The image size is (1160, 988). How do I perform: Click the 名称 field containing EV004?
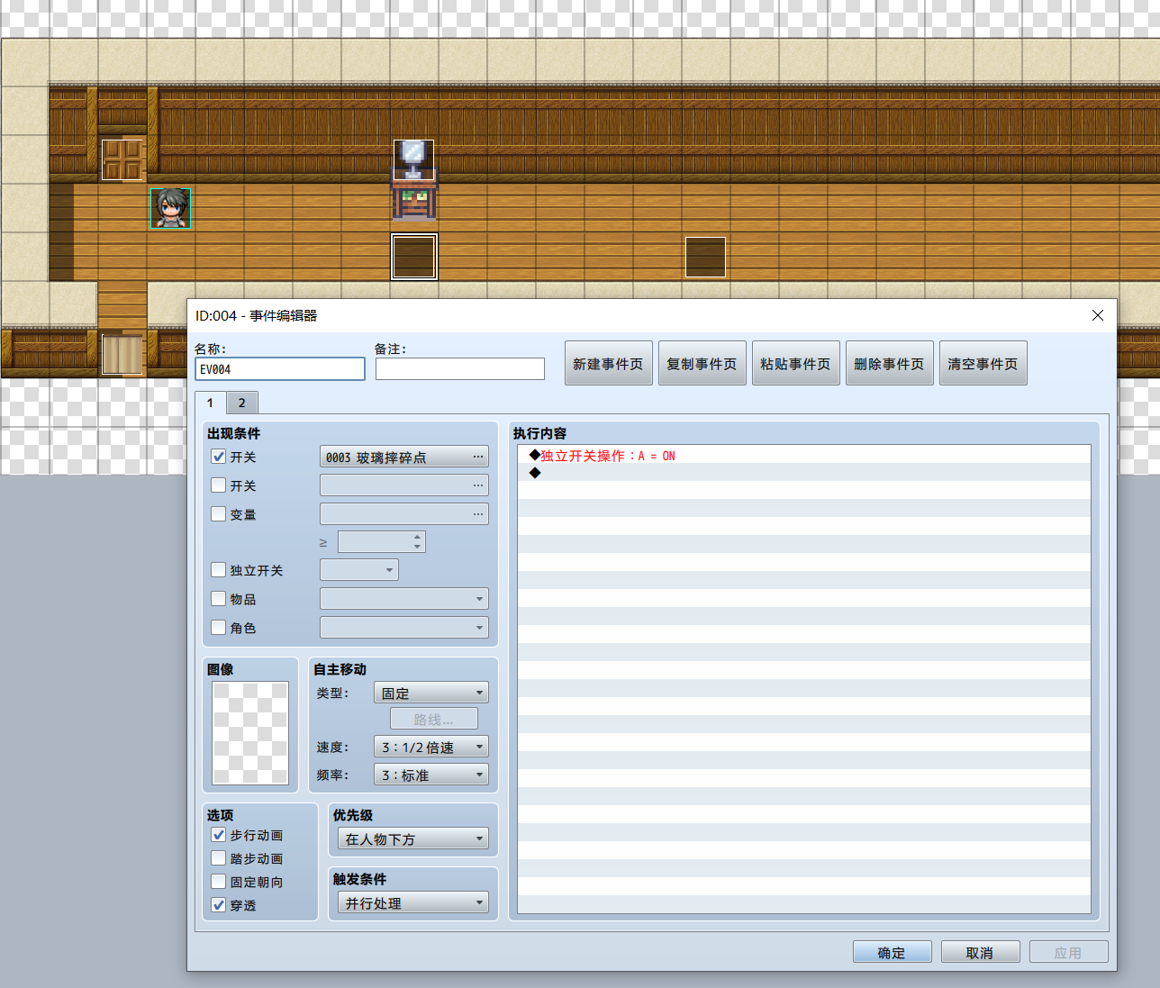pyautogui.click(x=280, y=369)
